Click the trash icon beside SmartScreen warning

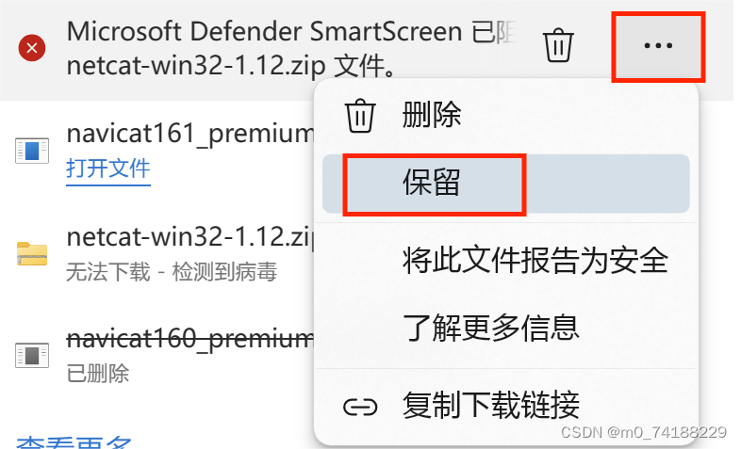[558, 46]
